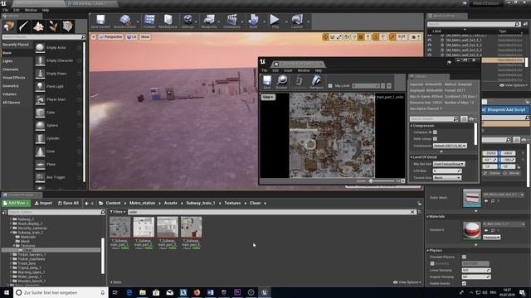Select Place mode icon in Modes panel

click(x=9, y=26)
